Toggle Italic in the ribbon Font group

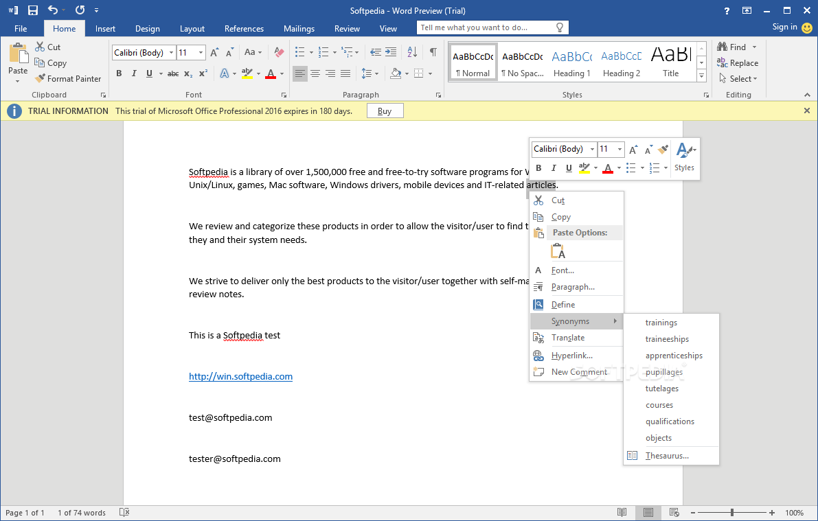pyautogui.click(x=134, y=73)
